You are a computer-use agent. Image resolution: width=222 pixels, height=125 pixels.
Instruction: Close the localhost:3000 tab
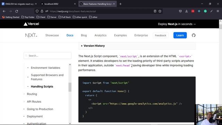75,4
